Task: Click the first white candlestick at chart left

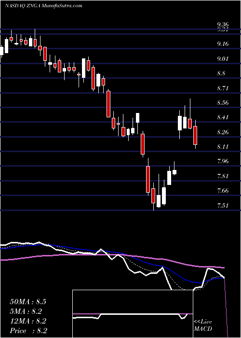Action: pos(2,51)
